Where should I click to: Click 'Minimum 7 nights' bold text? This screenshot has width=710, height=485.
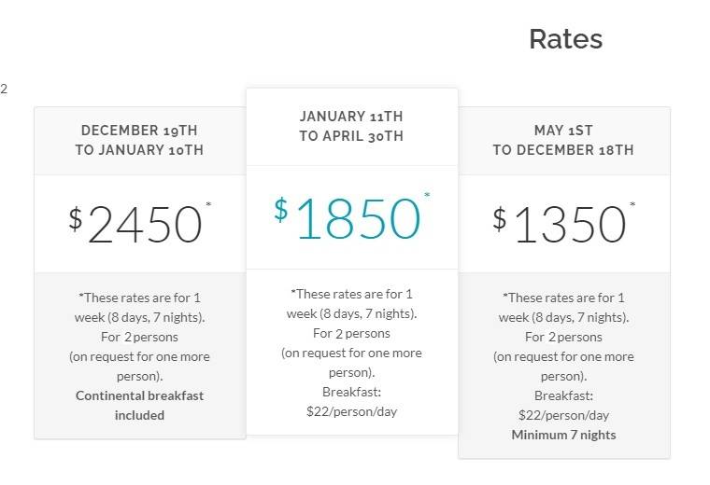(563, 435)
